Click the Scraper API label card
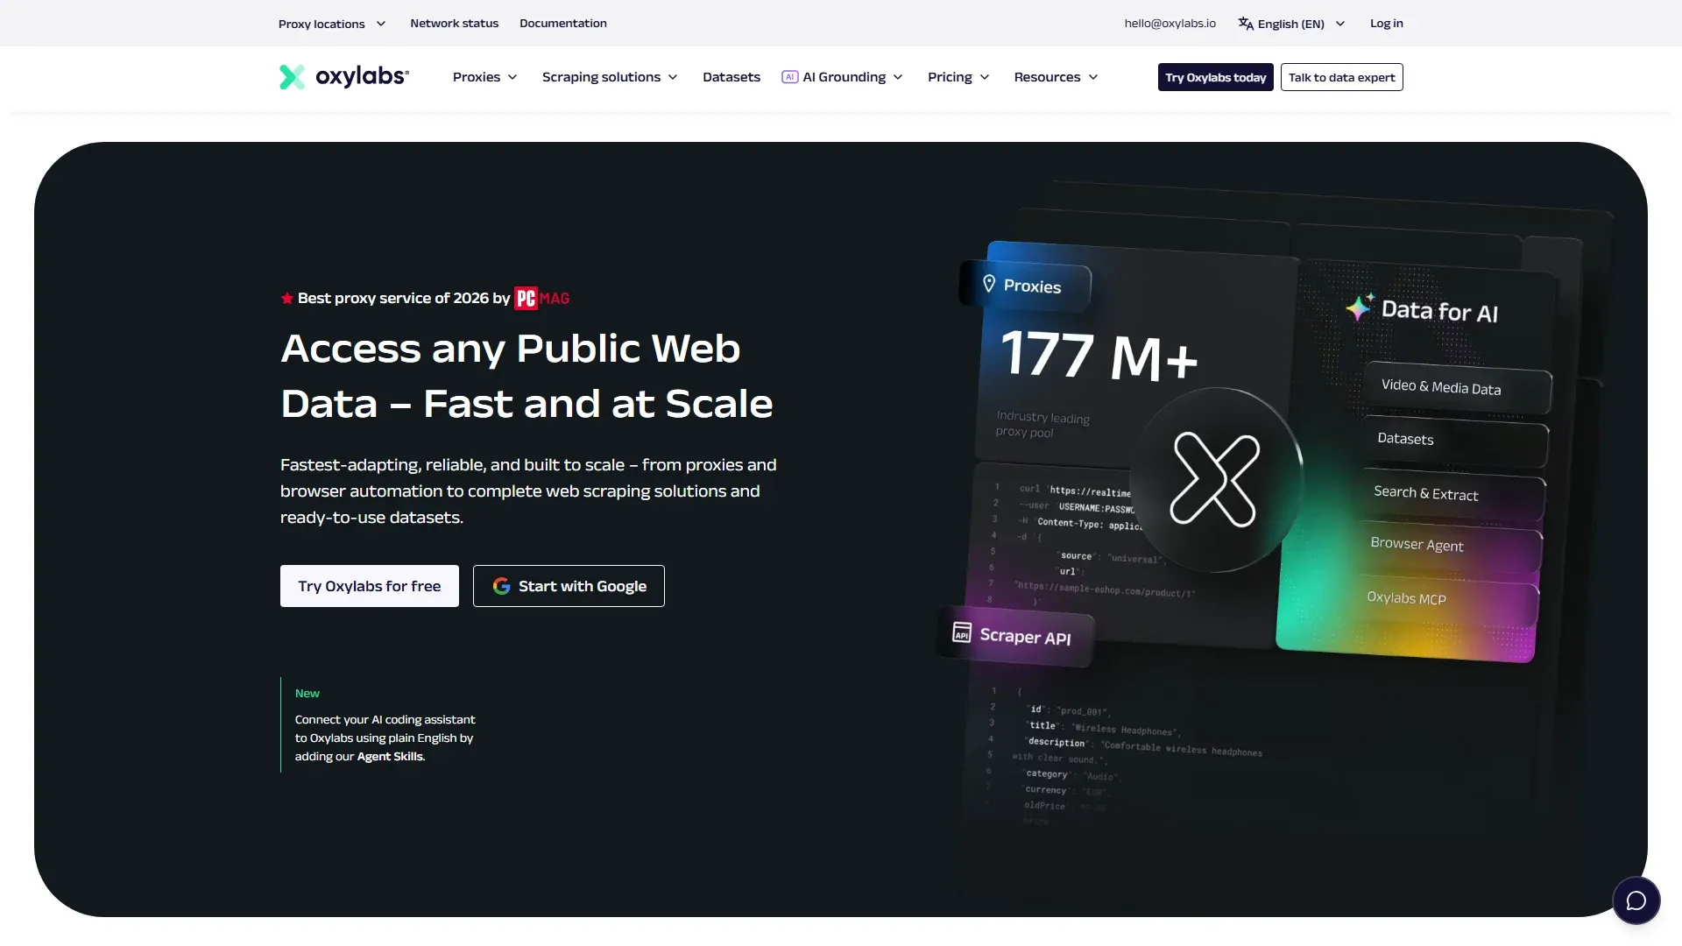 click(1014, 636)
